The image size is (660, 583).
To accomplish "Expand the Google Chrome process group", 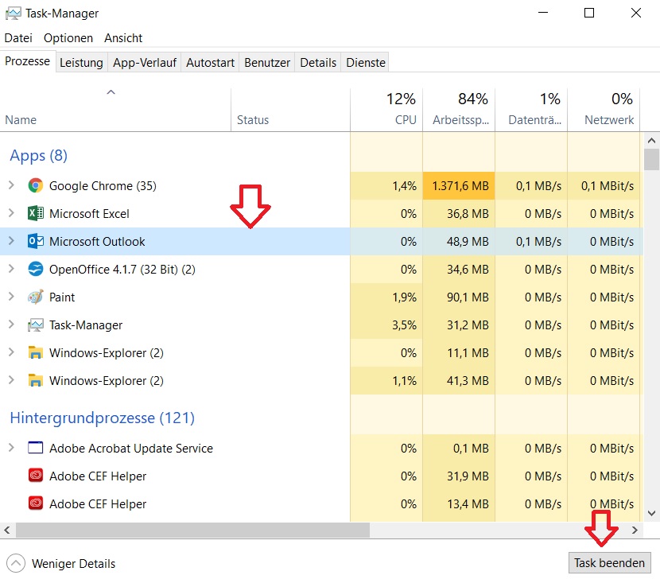I will pyautogui.click(x=11, y=185).
